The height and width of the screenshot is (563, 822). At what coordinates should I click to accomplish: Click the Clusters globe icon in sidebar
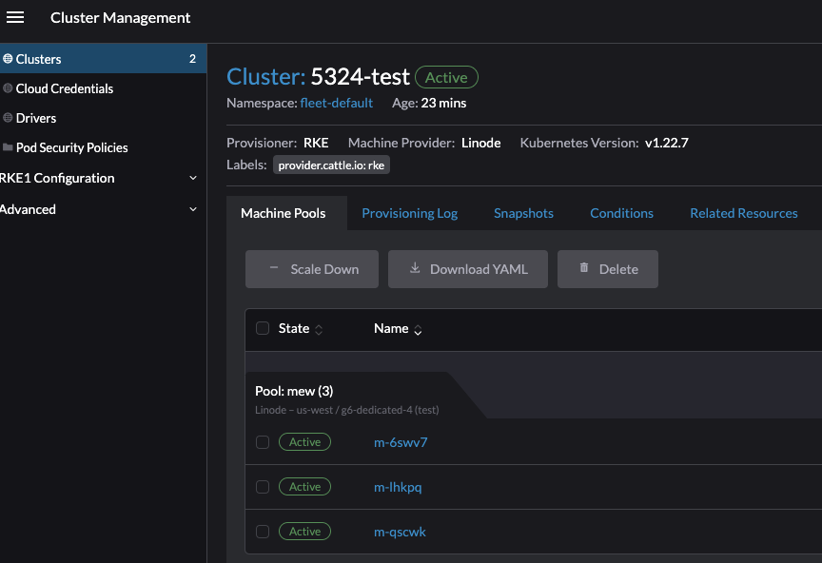(x=9, y=58)
